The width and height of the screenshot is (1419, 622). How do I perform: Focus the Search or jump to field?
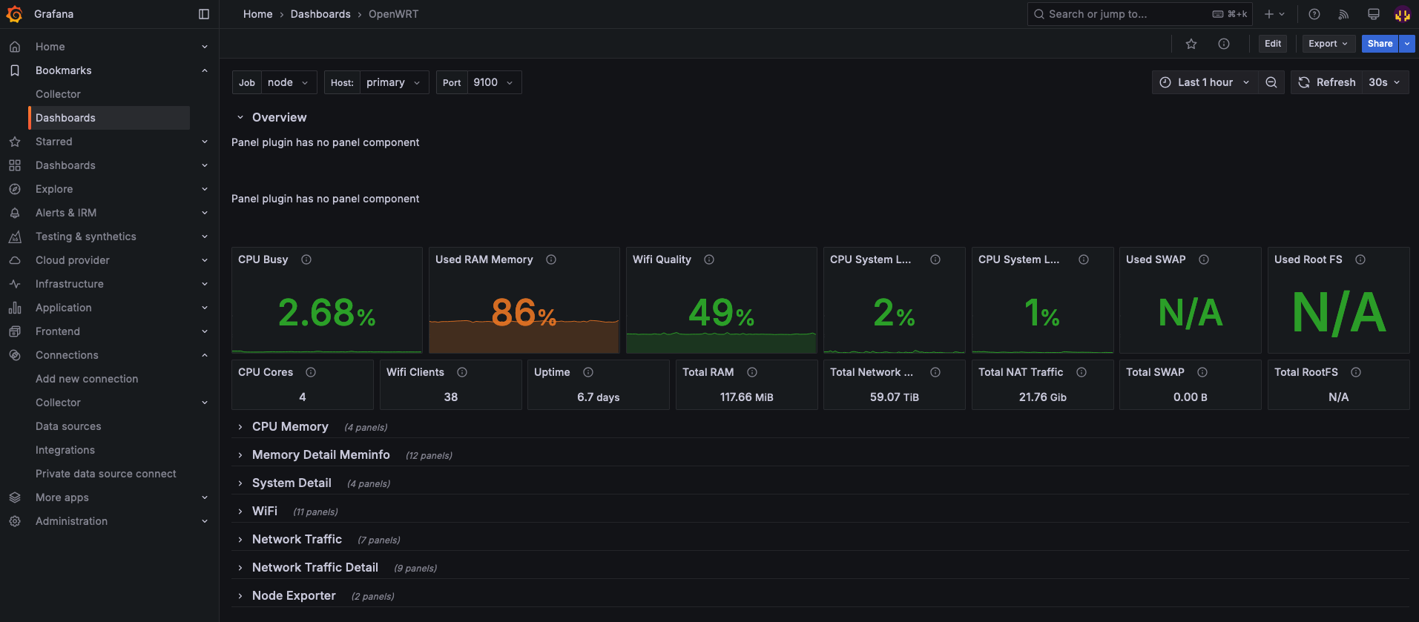point(1140,14)
